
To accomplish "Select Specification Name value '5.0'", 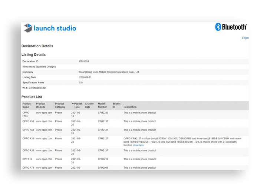I will (x=81, y=83).
